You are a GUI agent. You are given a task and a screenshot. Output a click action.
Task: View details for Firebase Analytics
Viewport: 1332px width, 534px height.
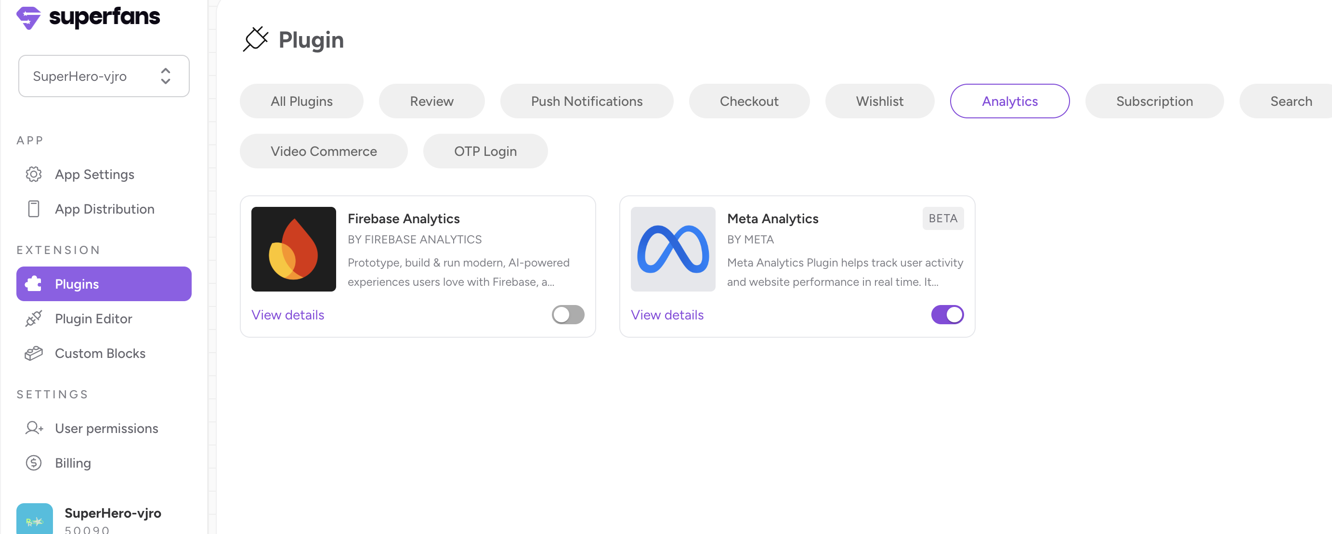point(287,315)
